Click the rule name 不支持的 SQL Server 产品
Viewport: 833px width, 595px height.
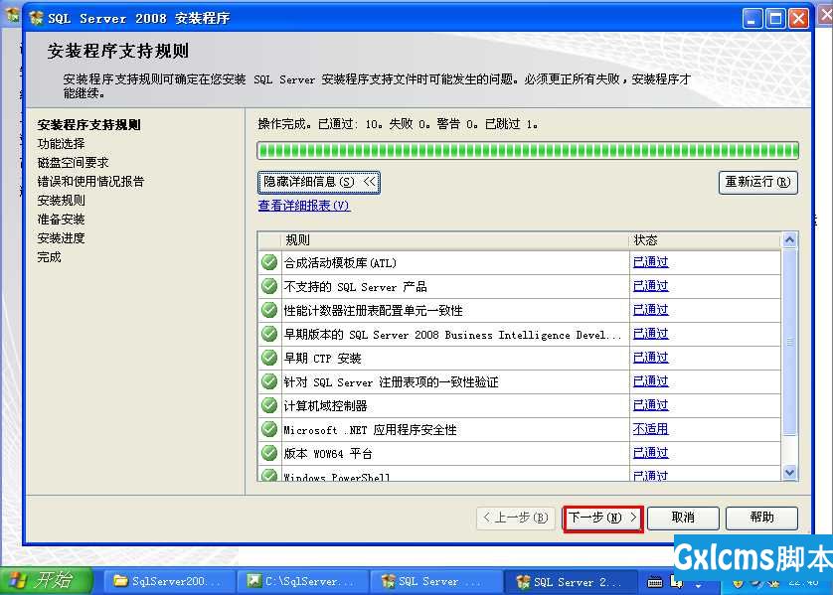point(356,287)
